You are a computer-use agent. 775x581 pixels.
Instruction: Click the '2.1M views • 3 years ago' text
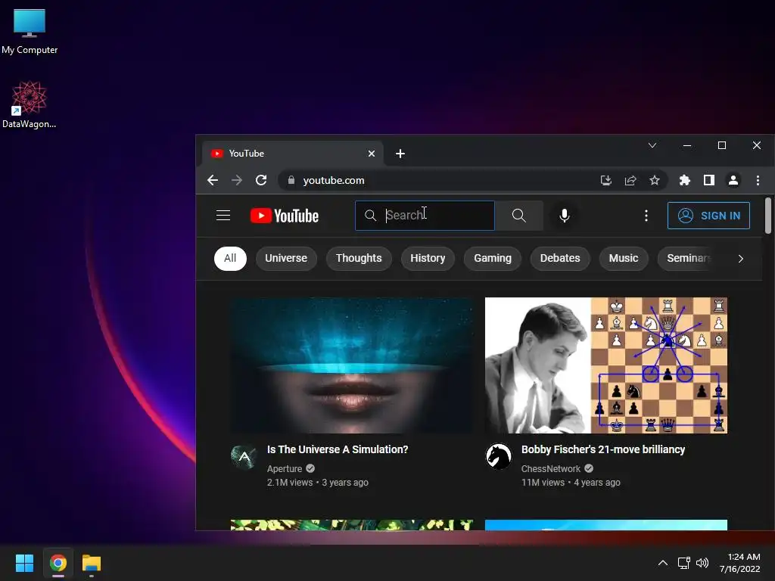(x=317, y=483)
